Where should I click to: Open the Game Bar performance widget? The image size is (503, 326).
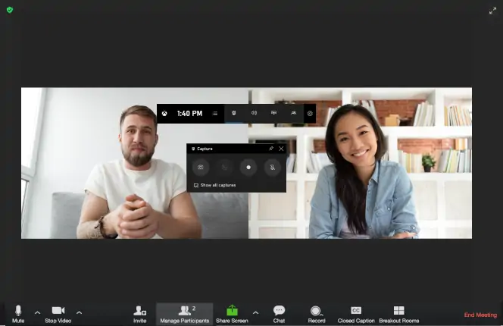point(273,113)
